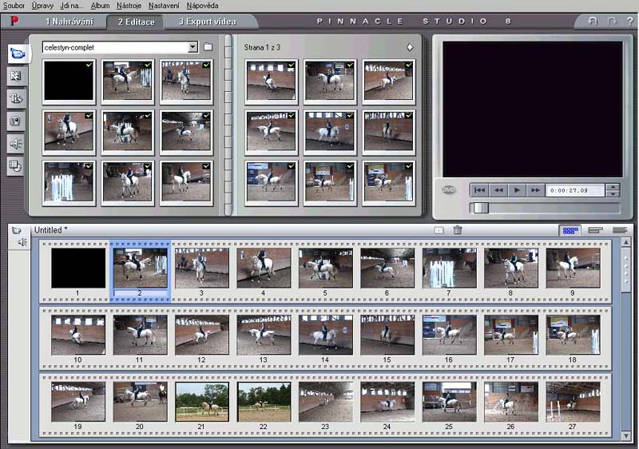Image resolution: width=639 pixels, height=449 pixels.
Task: Open the still photos album section
Action: [16, 121]
